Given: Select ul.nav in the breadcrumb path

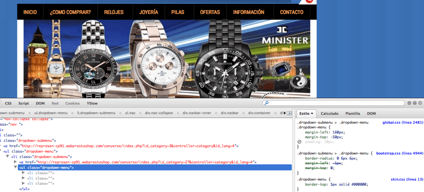Looking at the screenshot, I should coord(130,113).
